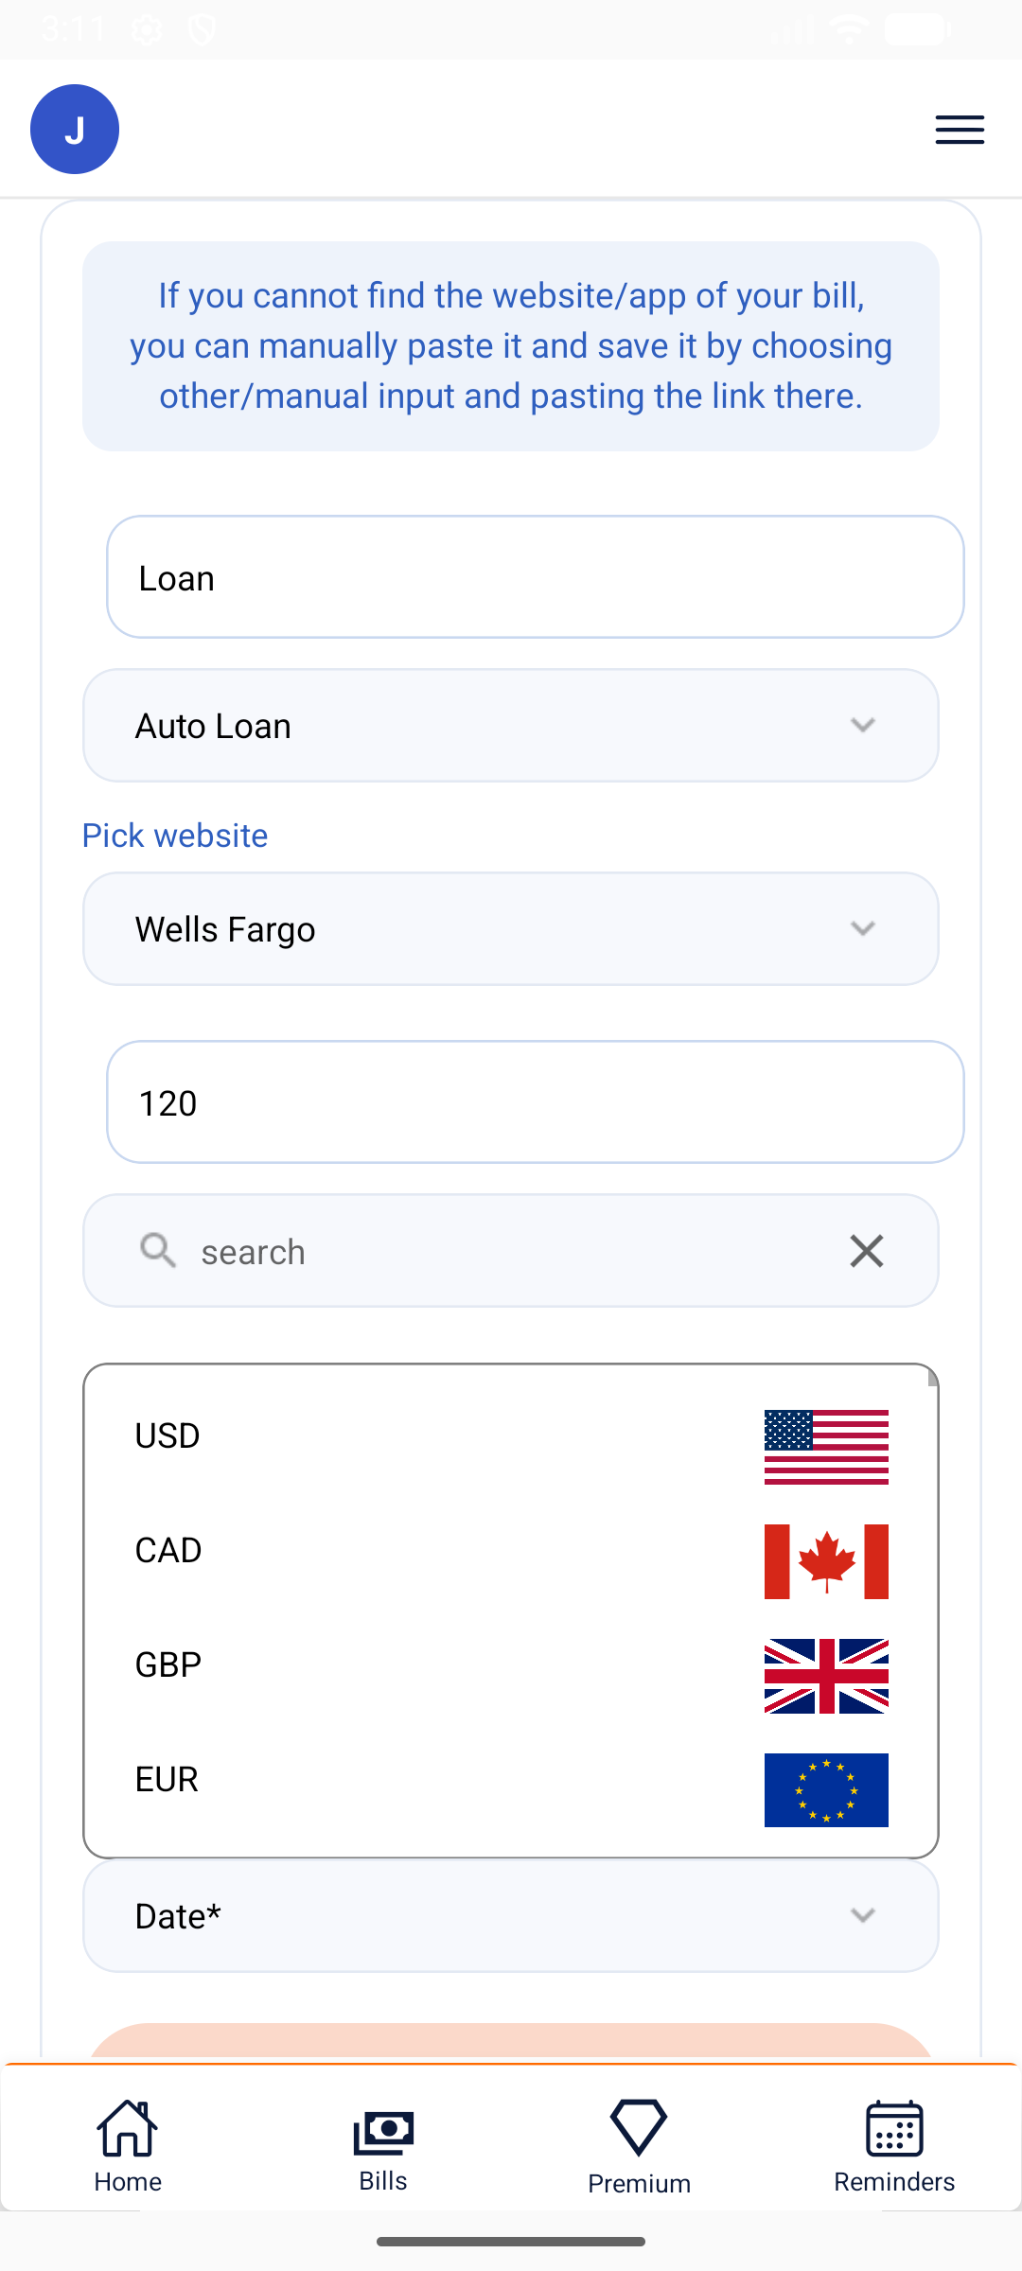Viewport: 1022px width, 2271px height.
Task: Choose USD from the currency list
Action: coord(167,1435)
